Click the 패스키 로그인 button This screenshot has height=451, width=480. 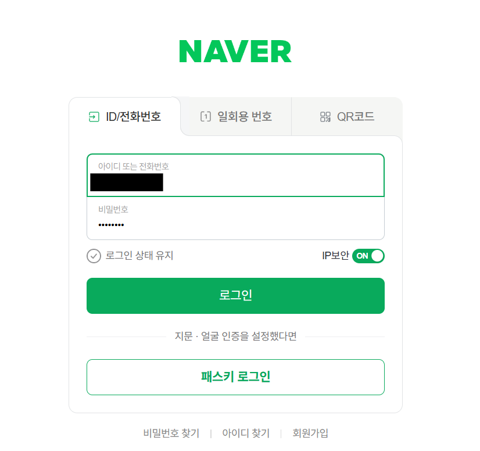[235, 377]
